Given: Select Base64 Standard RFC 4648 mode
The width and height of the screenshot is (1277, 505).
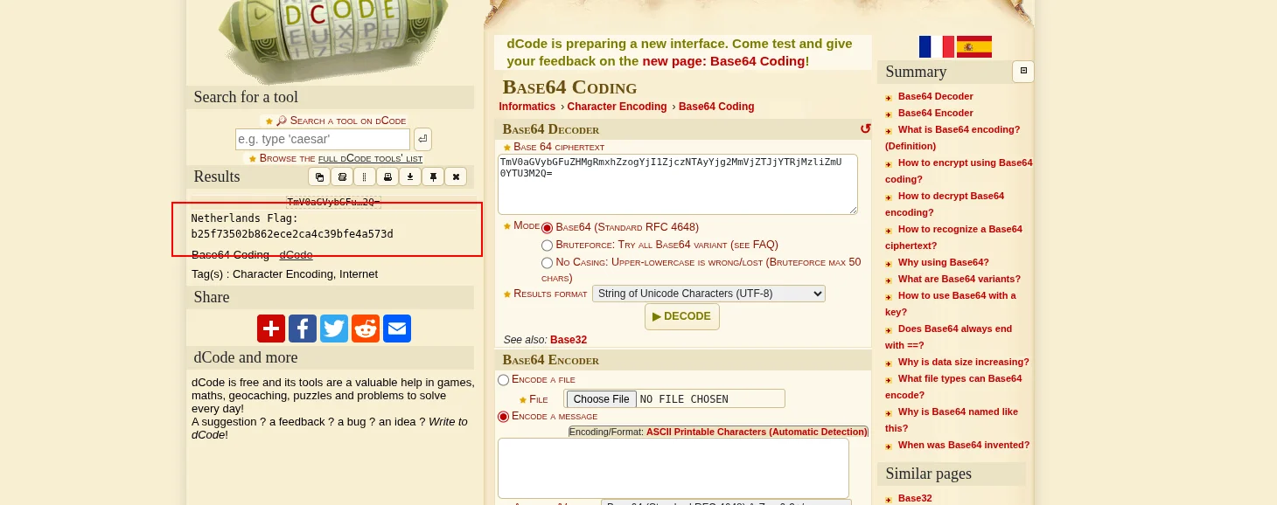Looking at the screenshot, I should (548, 227).
